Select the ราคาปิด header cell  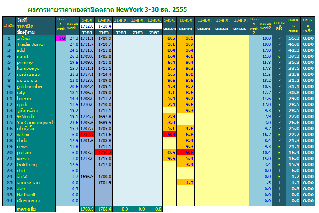(36, 26)
